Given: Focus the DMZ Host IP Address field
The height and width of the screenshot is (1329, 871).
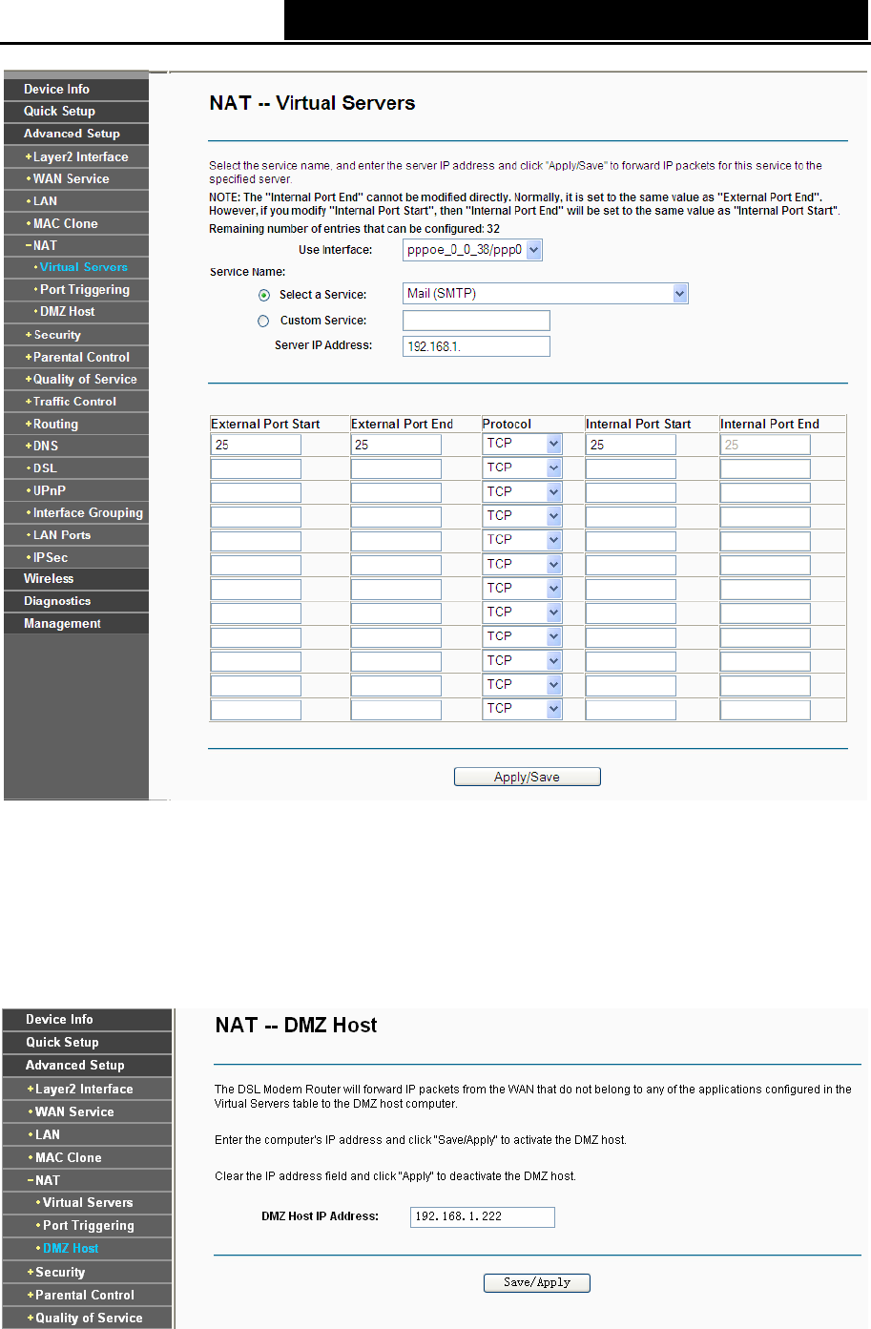Looking at the screenshot, I should point(482,1216).
